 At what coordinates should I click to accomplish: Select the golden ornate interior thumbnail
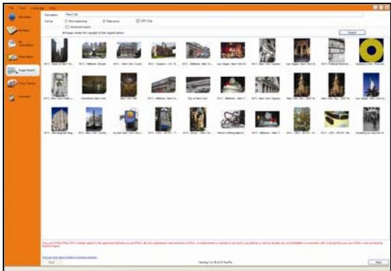[x=129, y=84]
